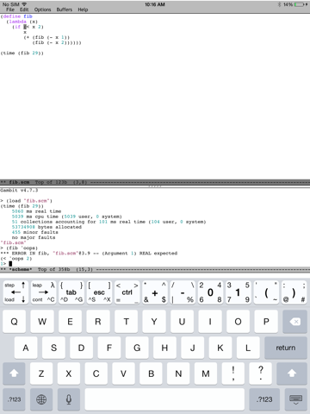The width and height of the screenshot is (310, 414).
Task: Tap the B key
Action: pyautogui.click(x=151, y=373)
